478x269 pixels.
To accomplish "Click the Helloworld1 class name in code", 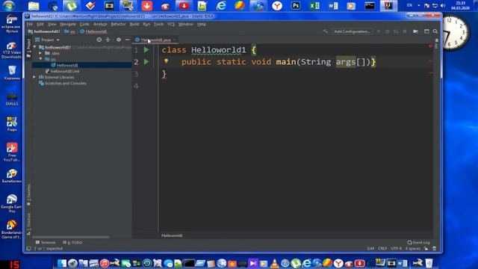I will pyautogui.click(x=219, y=50).
